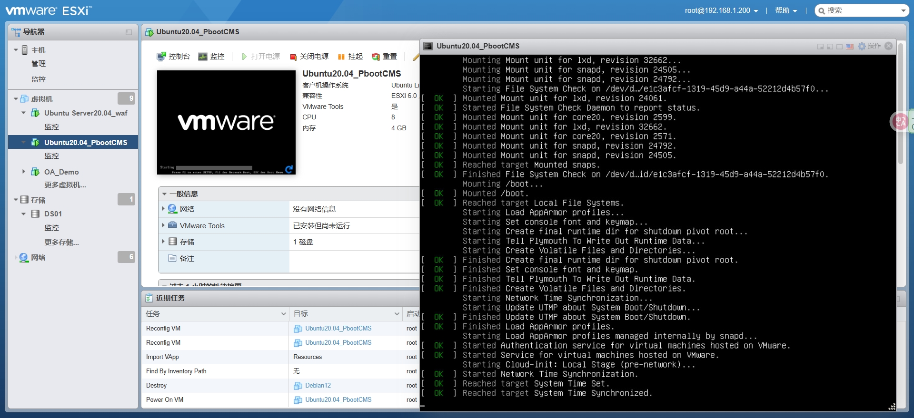
Task: Open the 控制台 console toolbar button
Action: click(173, 57)
